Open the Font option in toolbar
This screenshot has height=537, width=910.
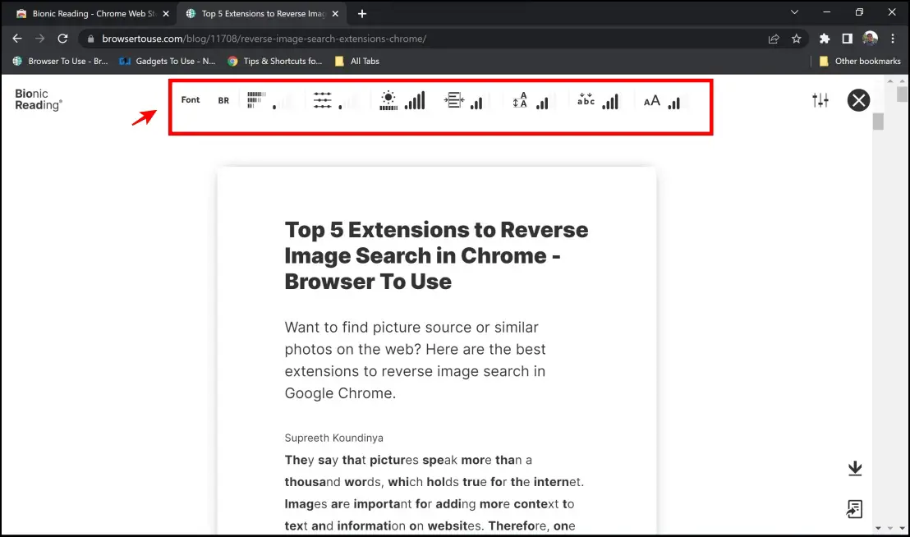pos(191,99)
